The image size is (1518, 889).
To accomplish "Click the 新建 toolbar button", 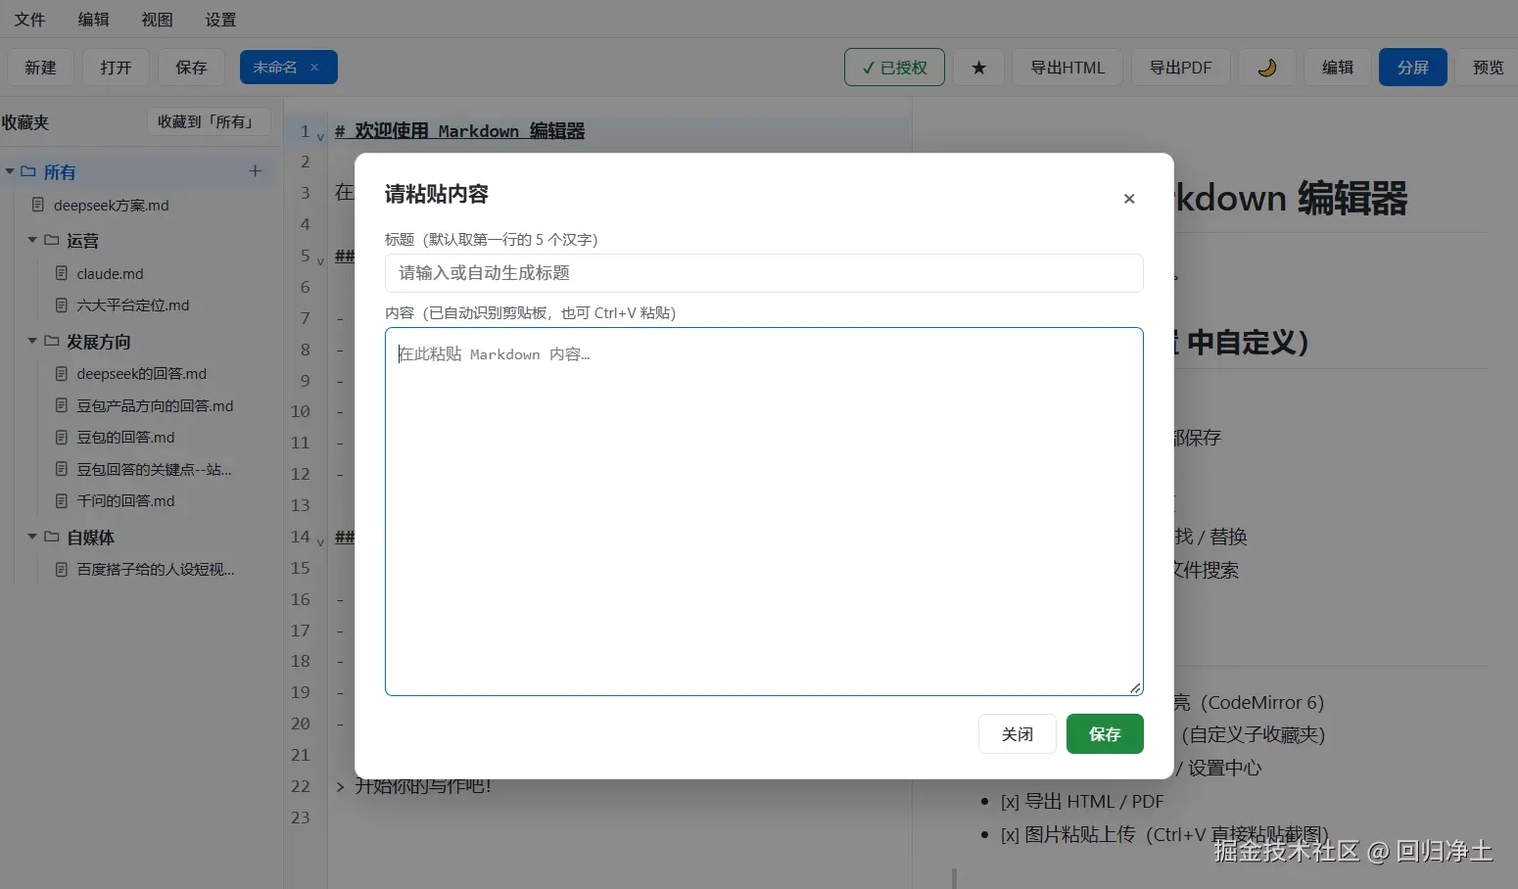I will pos(40,68).
